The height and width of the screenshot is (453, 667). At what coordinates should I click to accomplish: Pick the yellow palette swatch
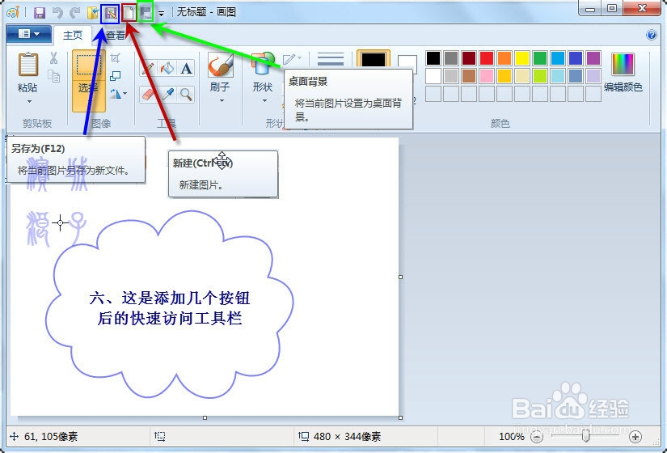coord(522,58)
